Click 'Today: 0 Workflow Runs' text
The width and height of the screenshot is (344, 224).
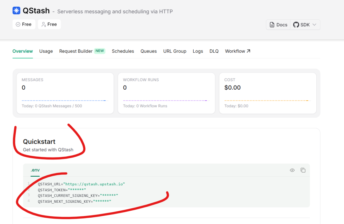pyautogui.click(x=145, y=106)
